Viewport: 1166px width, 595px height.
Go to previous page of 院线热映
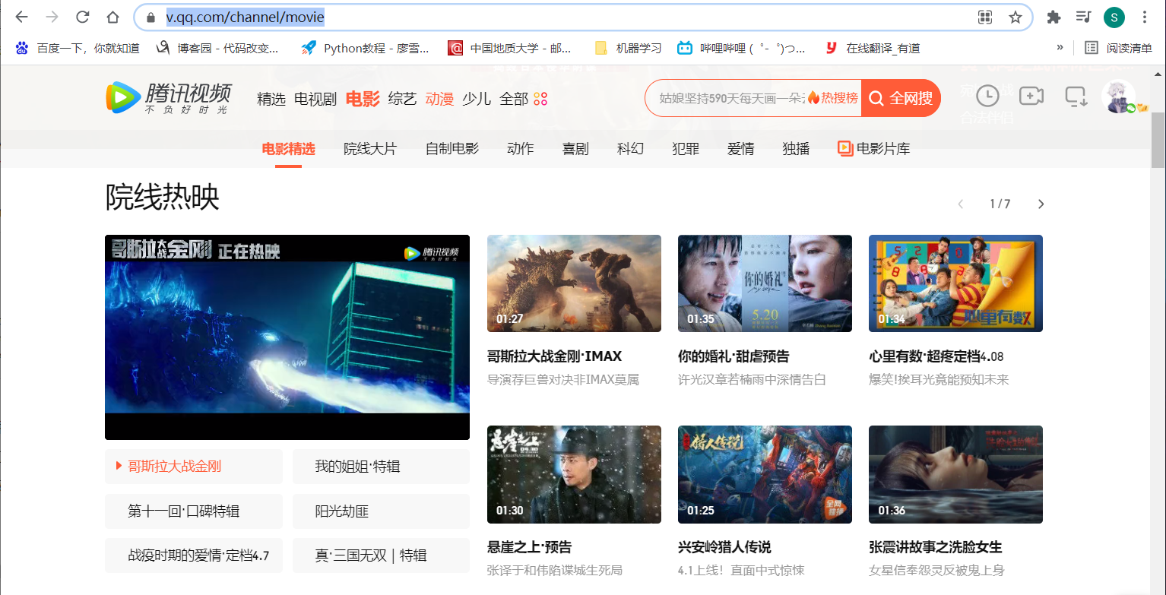click(961, 204)
